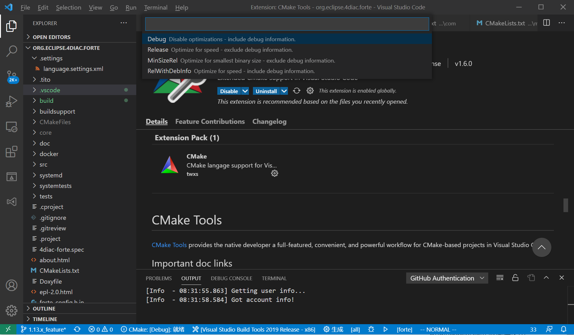Toggle auto scrolling lock in Output panel

(515, 278)
